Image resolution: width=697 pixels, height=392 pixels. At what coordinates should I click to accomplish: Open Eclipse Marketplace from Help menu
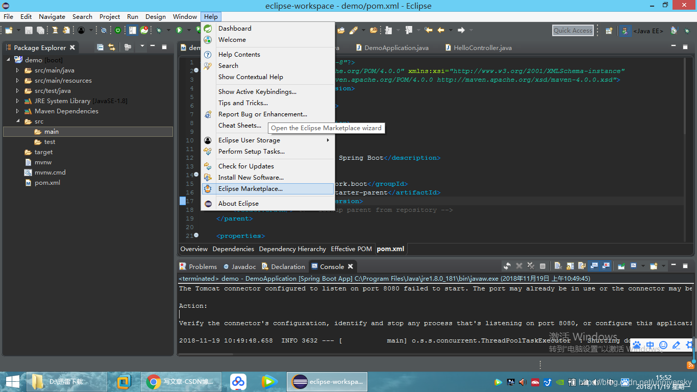pyautogui.click(x=250, y=189)
